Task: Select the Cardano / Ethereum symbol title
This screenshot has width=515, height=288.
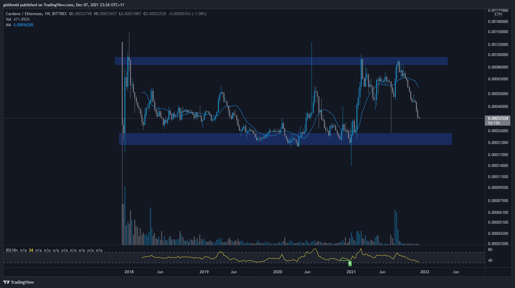Action: 24,14
